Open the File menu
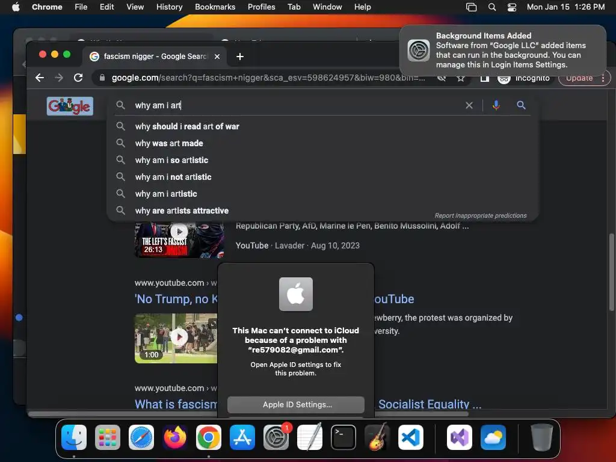 81,7
